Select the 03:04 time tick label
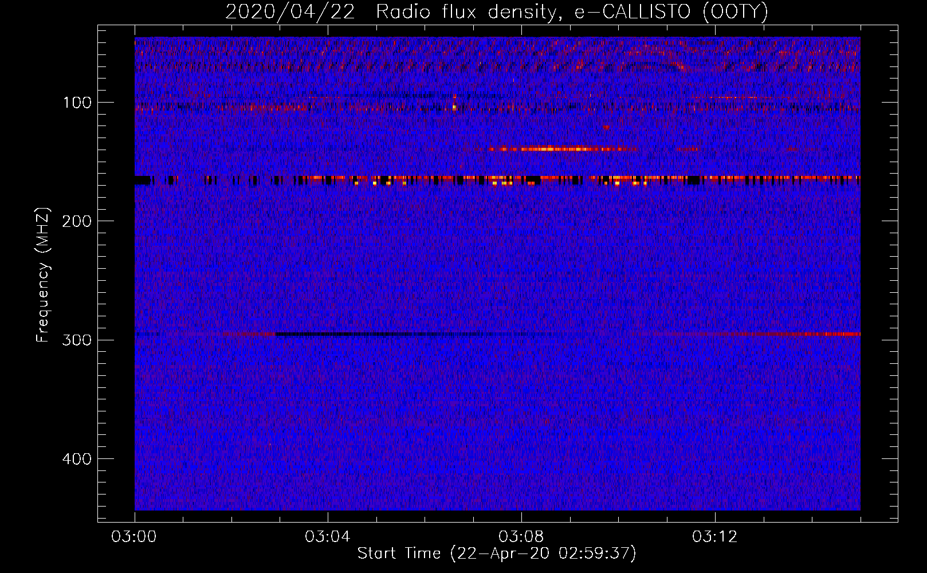 (x=328, y=537)
